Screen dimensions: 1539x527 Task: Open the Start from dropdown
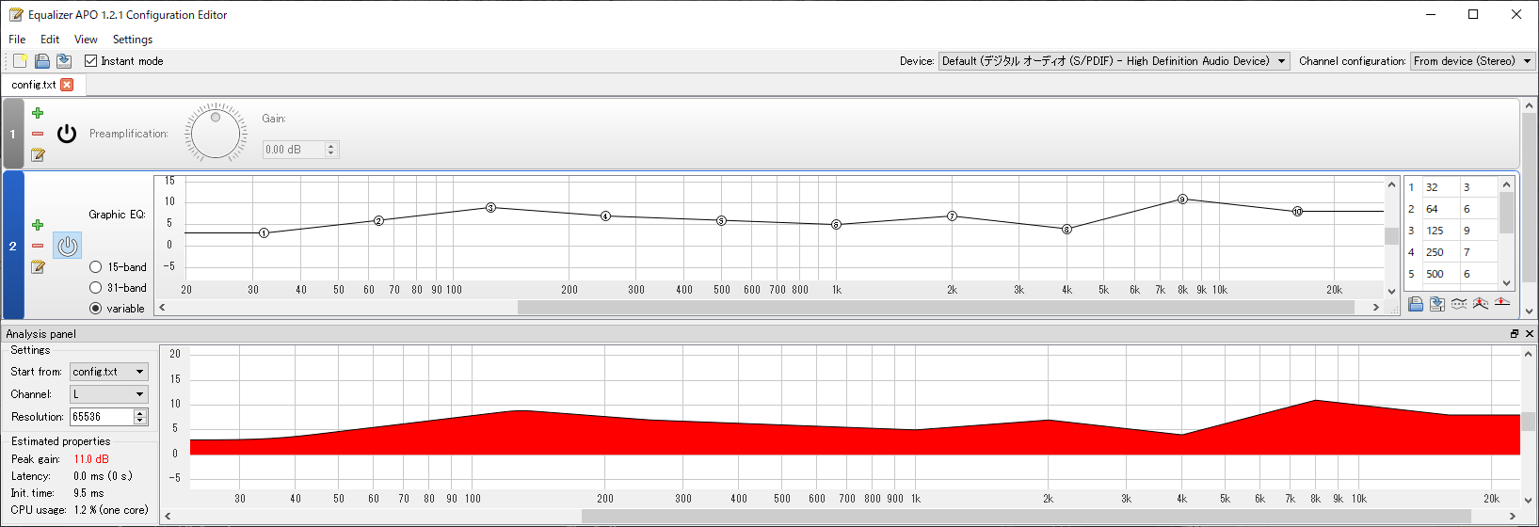coord(109,372)
